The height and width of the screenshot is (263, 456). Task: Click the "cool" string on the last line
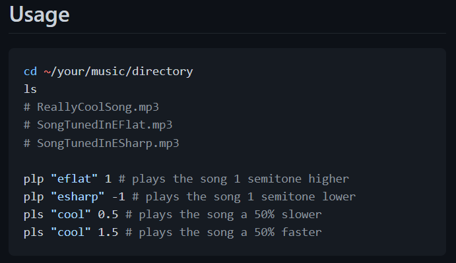tap(71, 233)
